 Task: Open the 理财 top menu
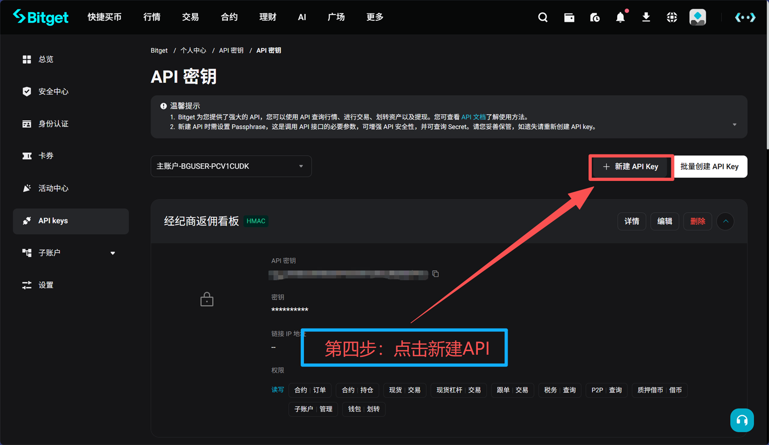(268, 17)
